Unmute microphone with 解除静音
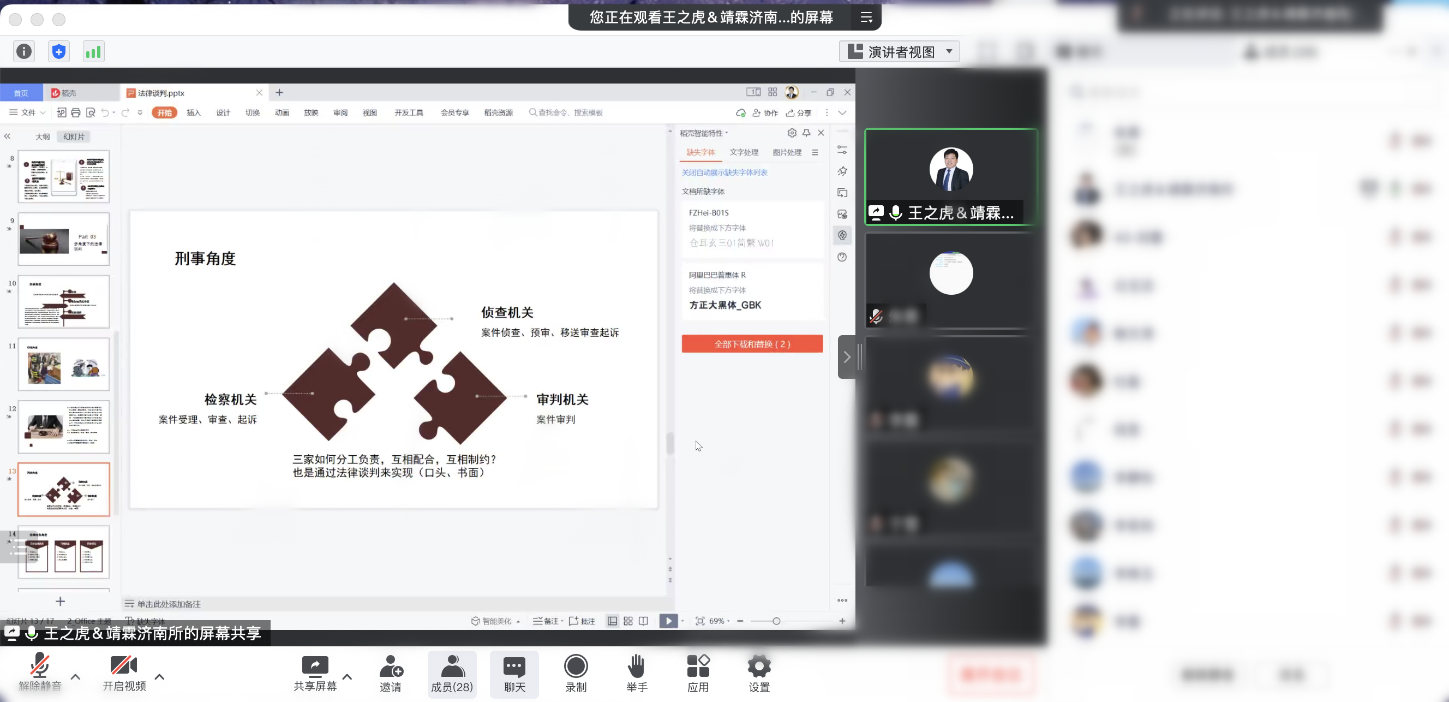1449x702 pixels. point(40,672)
